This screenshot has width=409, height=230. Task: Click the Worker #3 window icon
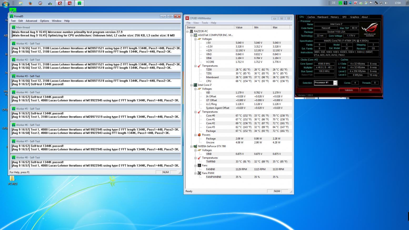click(14, 76)
